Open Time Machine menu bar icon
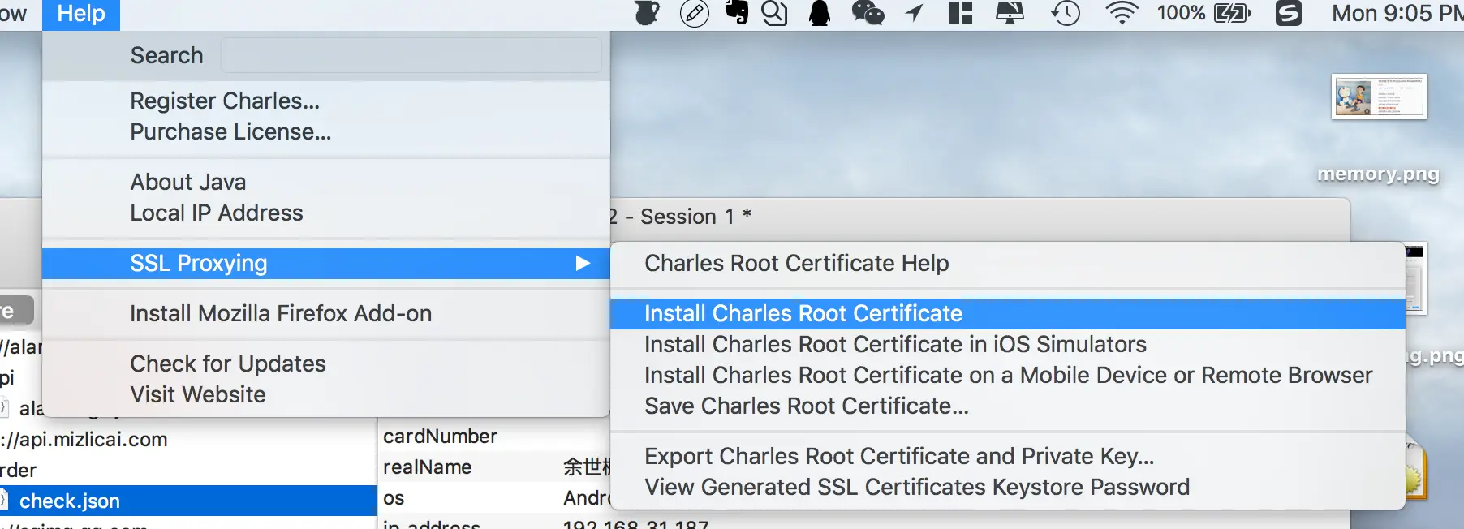Viewport: 1464px width, 529px height. point(1066,13)
